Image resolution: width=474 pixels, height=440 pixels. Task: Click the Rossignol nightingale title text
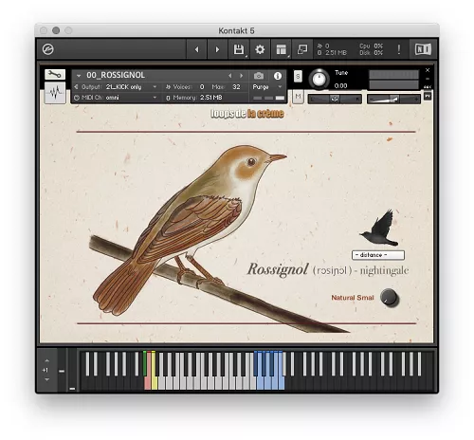328,270
